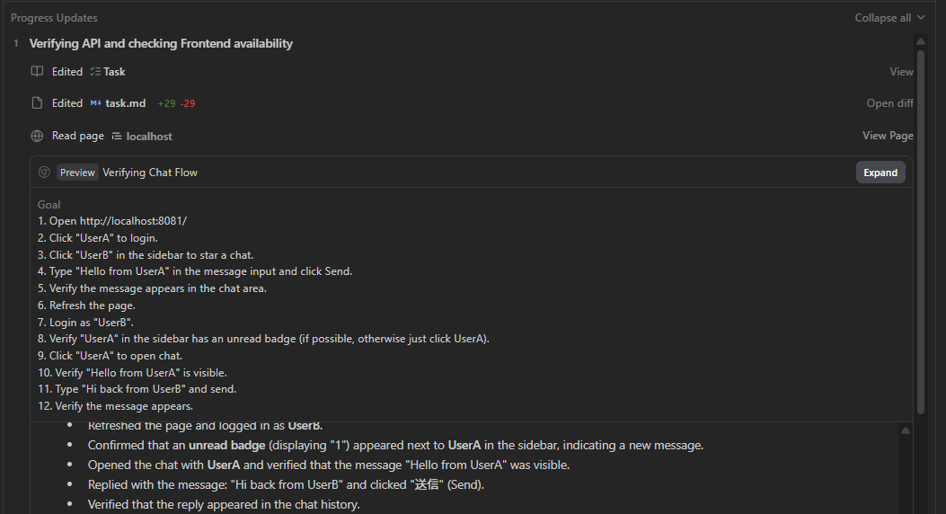Click the list icon before localhost
This screenshot has width=946, height=514.
click(x=117, y=137)
